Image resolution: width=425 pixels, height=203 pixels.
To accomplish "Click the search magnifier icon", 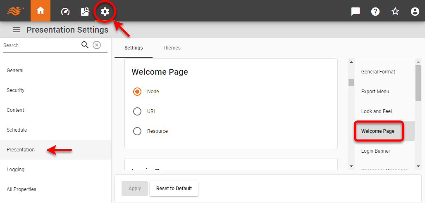I will [85, 45].
